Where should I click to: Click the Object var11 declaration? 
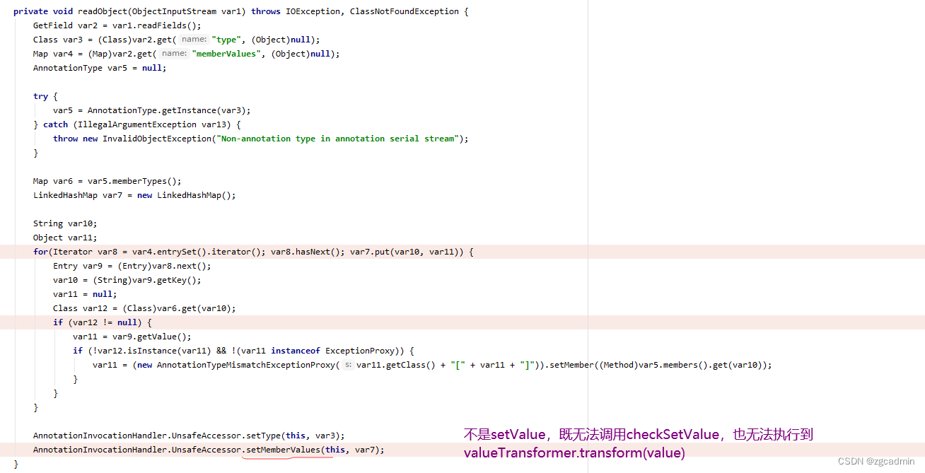tap(65, 238)
